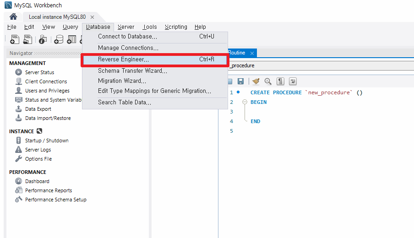414x238 pixels.
Task: Click the Options File wrench icon
Action: 18,158
